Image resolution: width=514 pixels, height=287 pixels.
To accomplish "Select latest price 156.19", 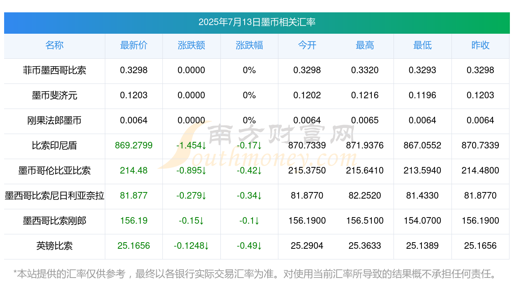I will coord(134,221).
